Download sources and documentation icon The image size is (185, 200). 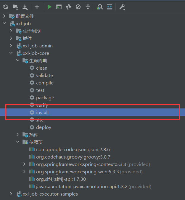click(x=25, y=7)
